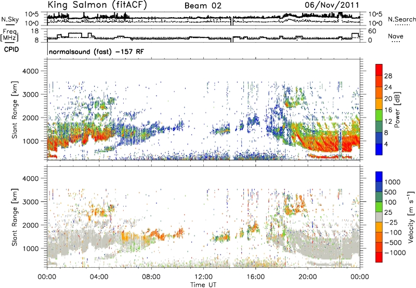
Task: Click the velocity panel 'Slant Range [km]' label
Action: (x=15, y=217)
